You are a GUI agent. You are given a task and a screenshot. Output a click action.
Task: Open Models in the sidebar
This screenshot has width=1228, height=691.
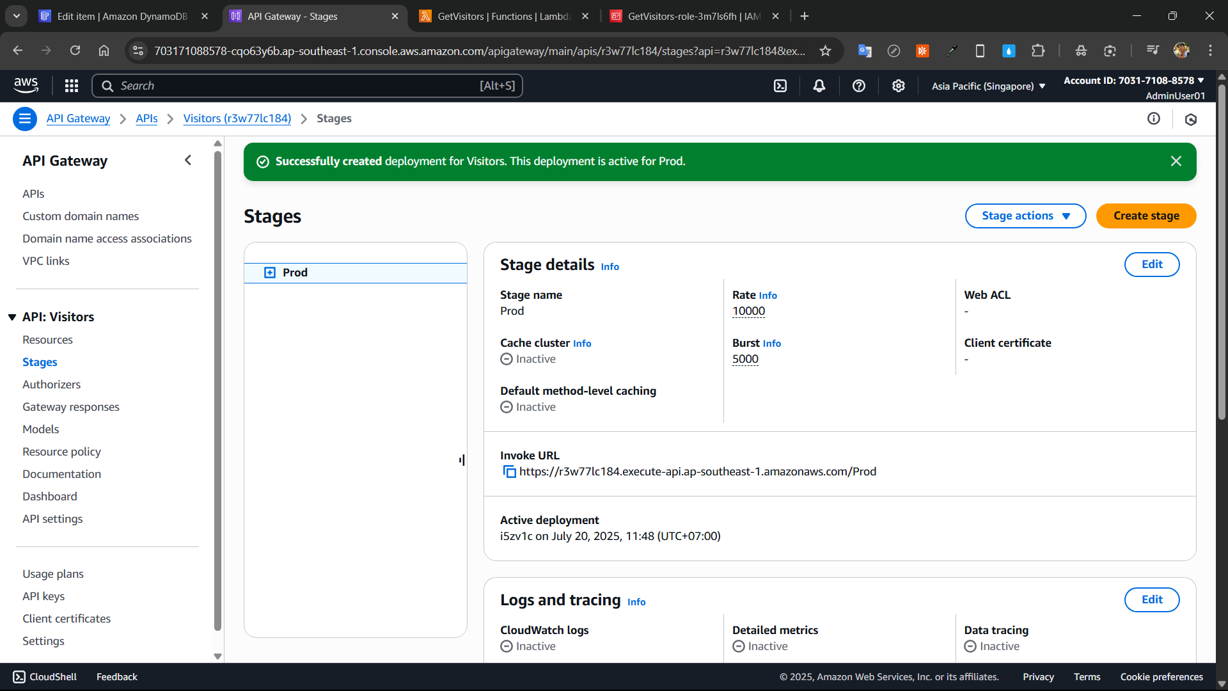(40, 429)
